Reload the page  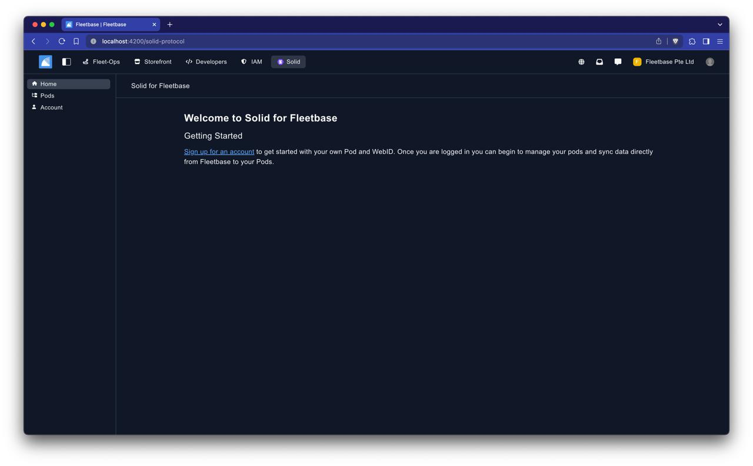coord(62,41)
